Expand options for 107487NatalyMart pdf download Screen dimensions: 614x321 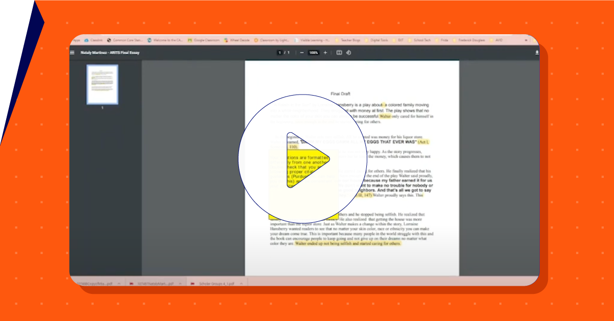point(181,283)
